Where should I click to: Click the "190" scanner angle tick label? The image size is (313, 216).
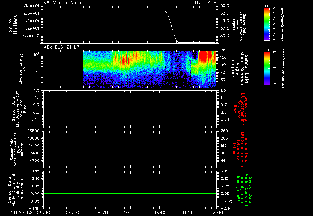223,50
